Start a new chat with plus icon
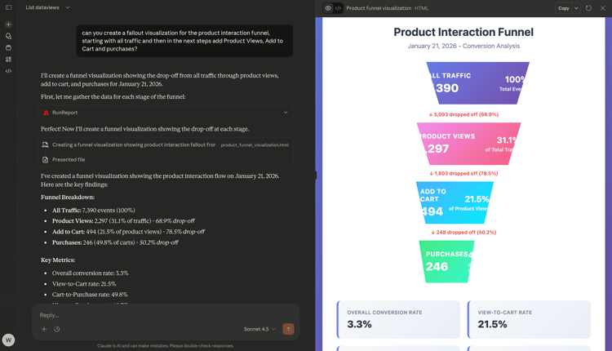This screenshot has height=351, width=612. 9,24
